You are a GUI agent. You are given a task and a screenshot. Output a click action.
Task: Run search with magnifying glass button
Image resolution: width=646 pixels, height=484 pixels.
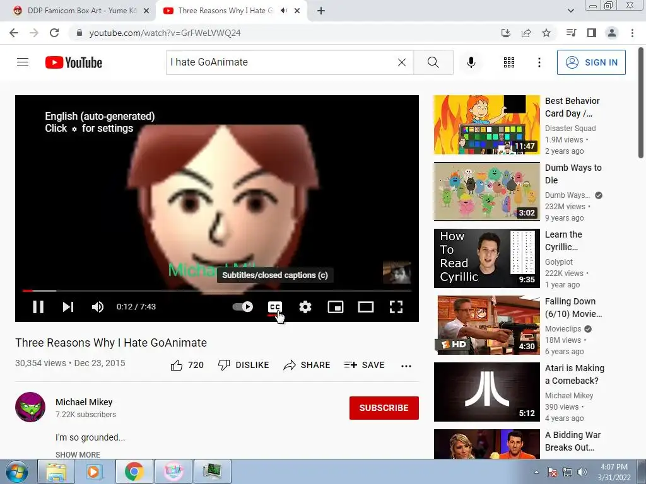(x=433, y=62)
